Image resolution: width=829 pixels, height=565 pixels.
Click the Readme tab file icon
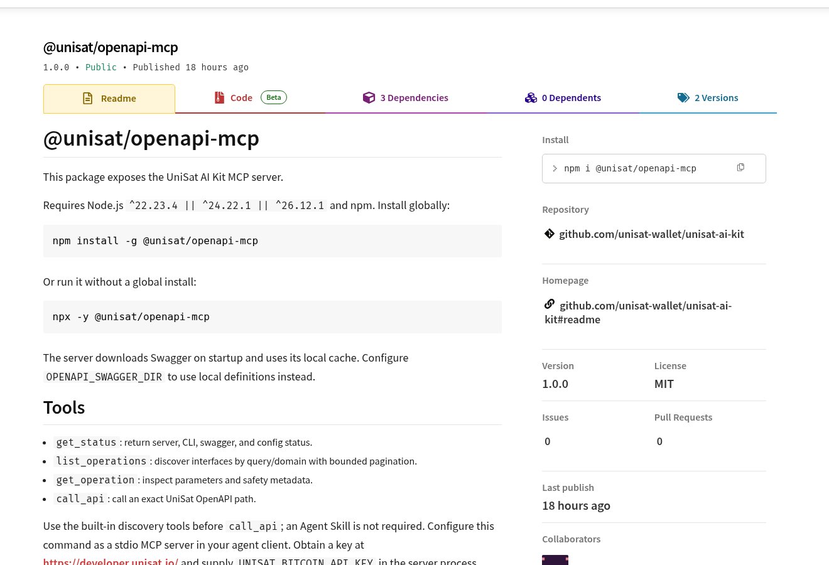tap(88, 99)
